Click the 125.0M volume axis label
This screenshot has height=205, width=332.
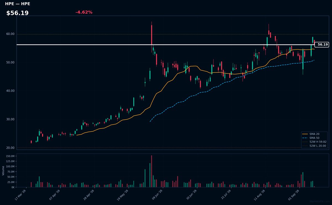pyautogui.click(x=10, y=161)
